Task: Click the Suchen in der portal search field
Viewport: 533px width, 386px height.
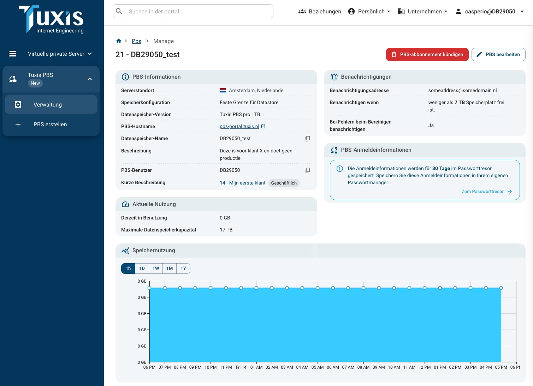Action: click(193, 11)
